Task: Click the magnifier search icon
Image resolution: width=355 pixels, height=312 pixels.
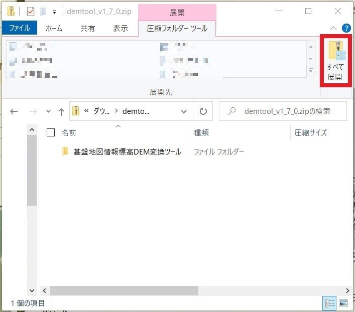Action: pos(232,111)
